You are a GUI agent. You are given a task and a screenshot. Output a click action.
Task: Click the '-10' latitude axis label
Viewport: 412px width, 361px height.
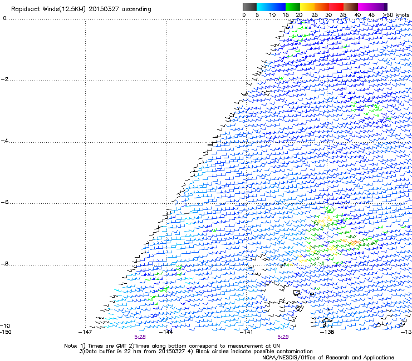(x=6, y=325)
